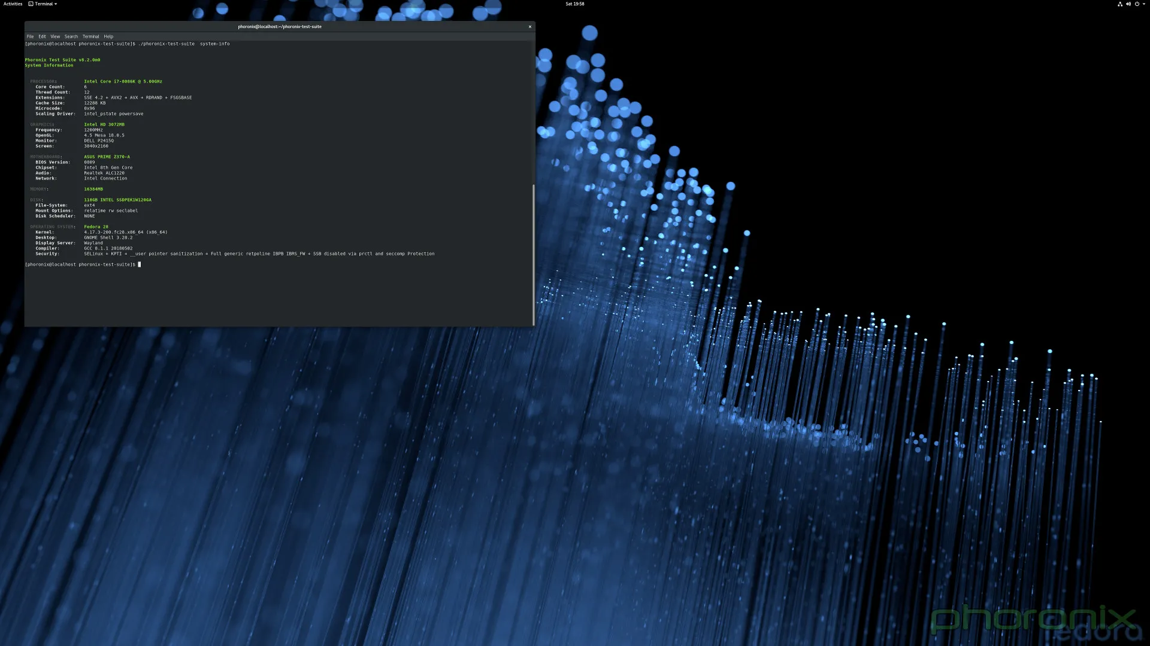1150x646 pixels.
Task: Expand the Terminal application menu arrow
Action: point(56,4)
